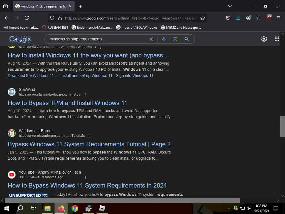Open the Firefox application hamburger menu
The width and height of the screenshot is (285, 214).
pyautogui.click(x=278, y=18)
